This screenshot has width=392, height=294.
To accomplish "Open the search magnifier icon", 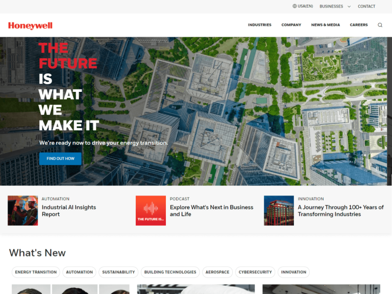I will point(380,25).
